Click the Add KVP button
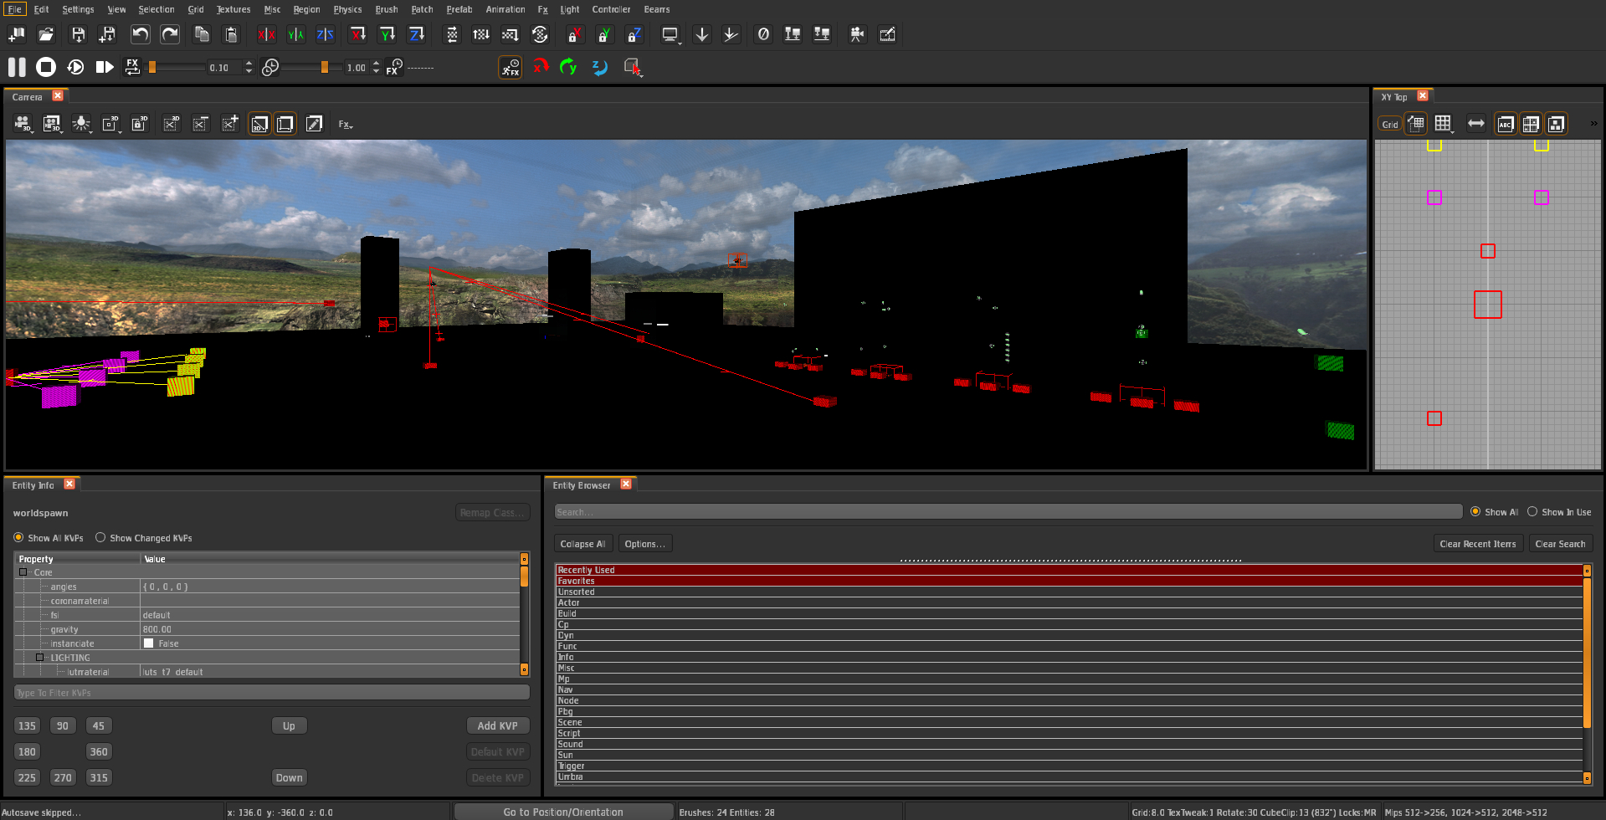Screen dimensions: 1606x820 point(497,725)
